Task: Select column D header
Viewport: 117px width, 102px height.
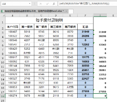Action: (x=56, y=15)
